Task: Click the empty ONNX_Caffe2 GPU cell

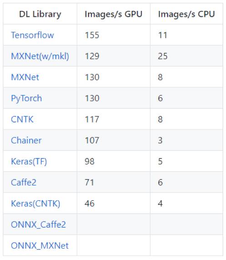Action: click(114, 224)
